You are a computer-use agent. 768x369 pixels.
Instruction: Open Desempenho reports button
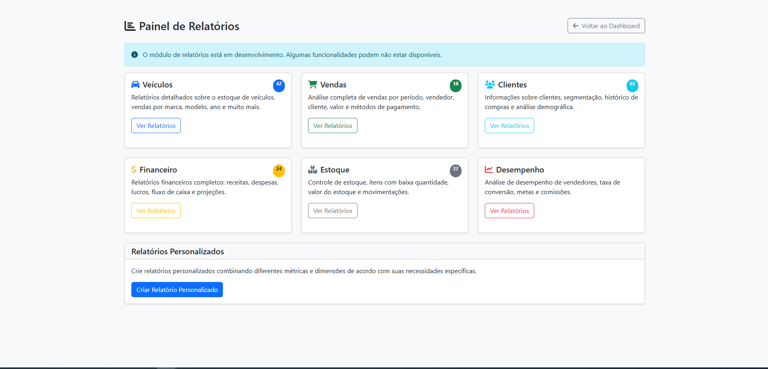pos(509,211)
